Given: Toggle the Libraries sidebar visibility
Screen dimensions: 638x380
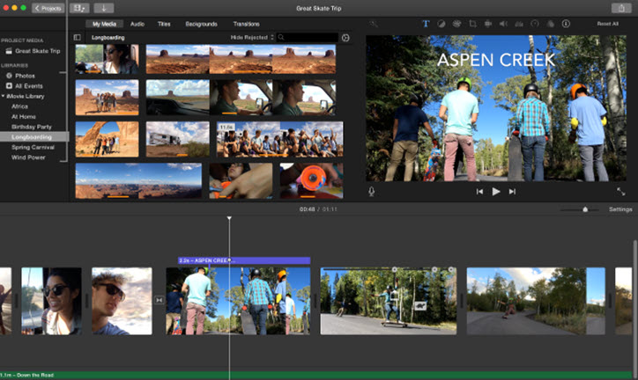Looking at the screenshot, I should [78, 38].
